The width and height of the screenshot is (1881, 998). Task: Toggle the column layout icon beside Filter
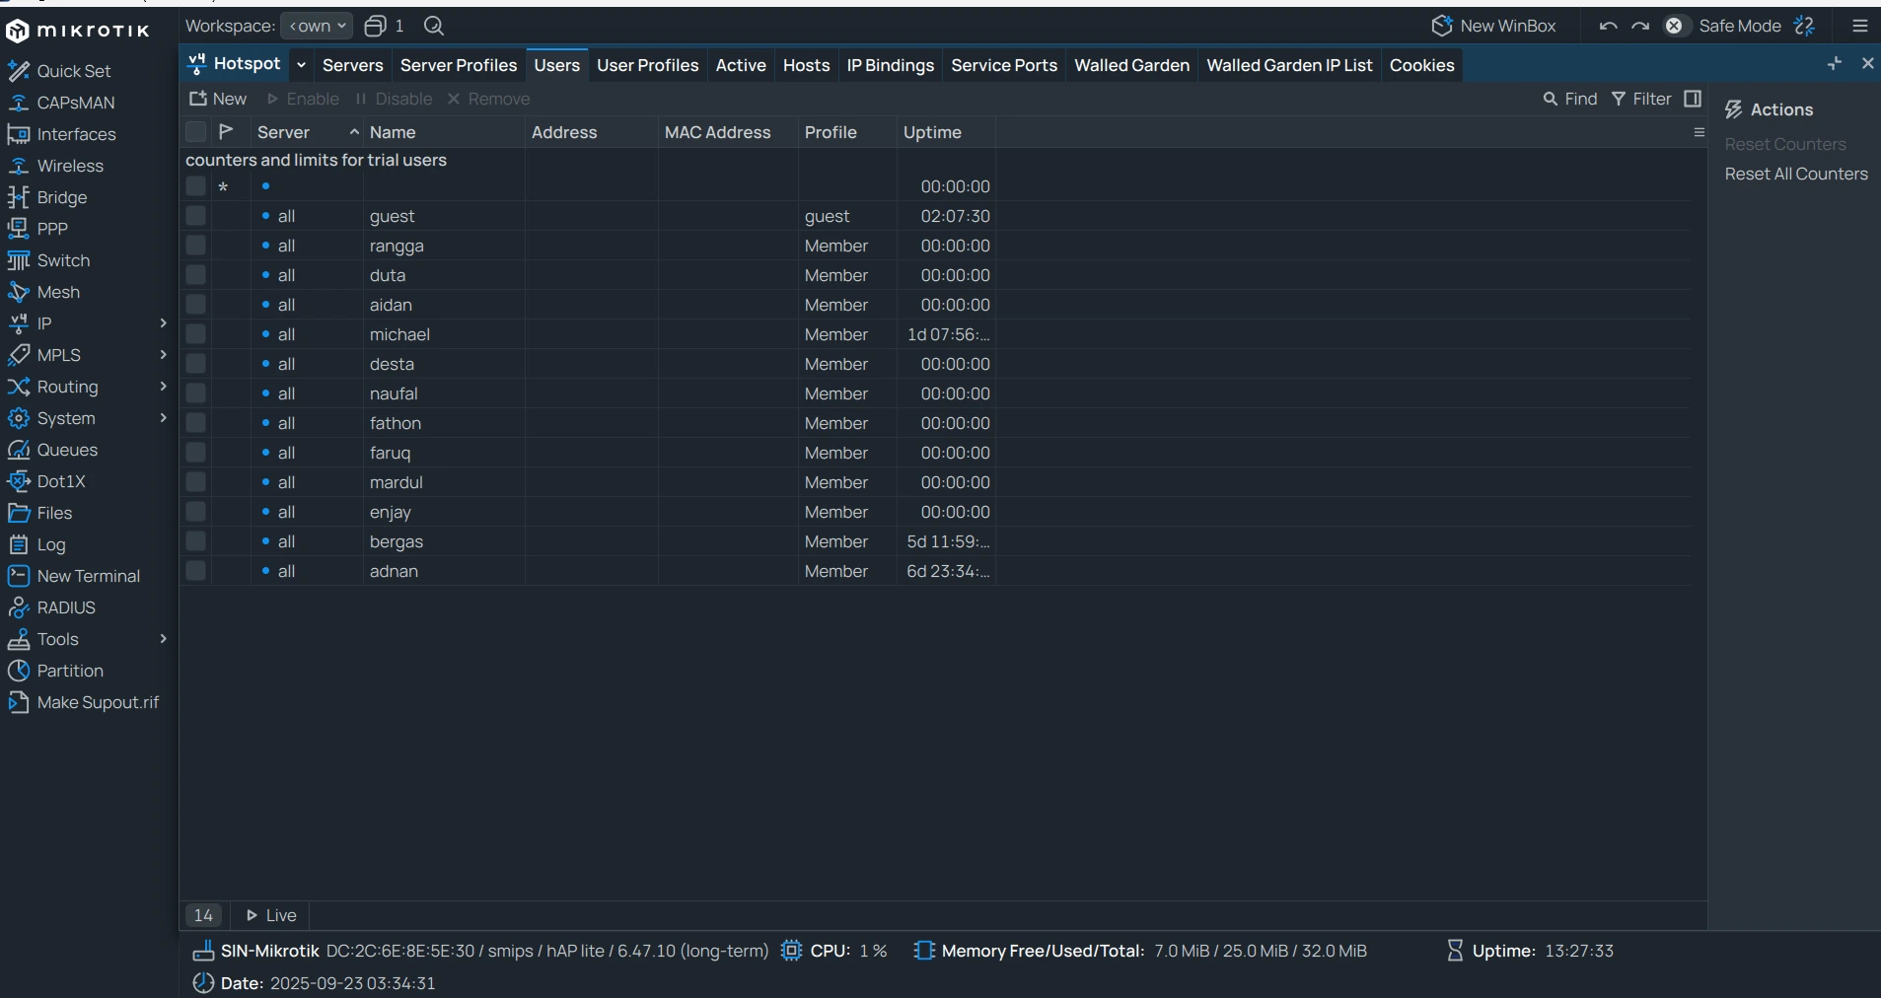(x=1693, y=99)
